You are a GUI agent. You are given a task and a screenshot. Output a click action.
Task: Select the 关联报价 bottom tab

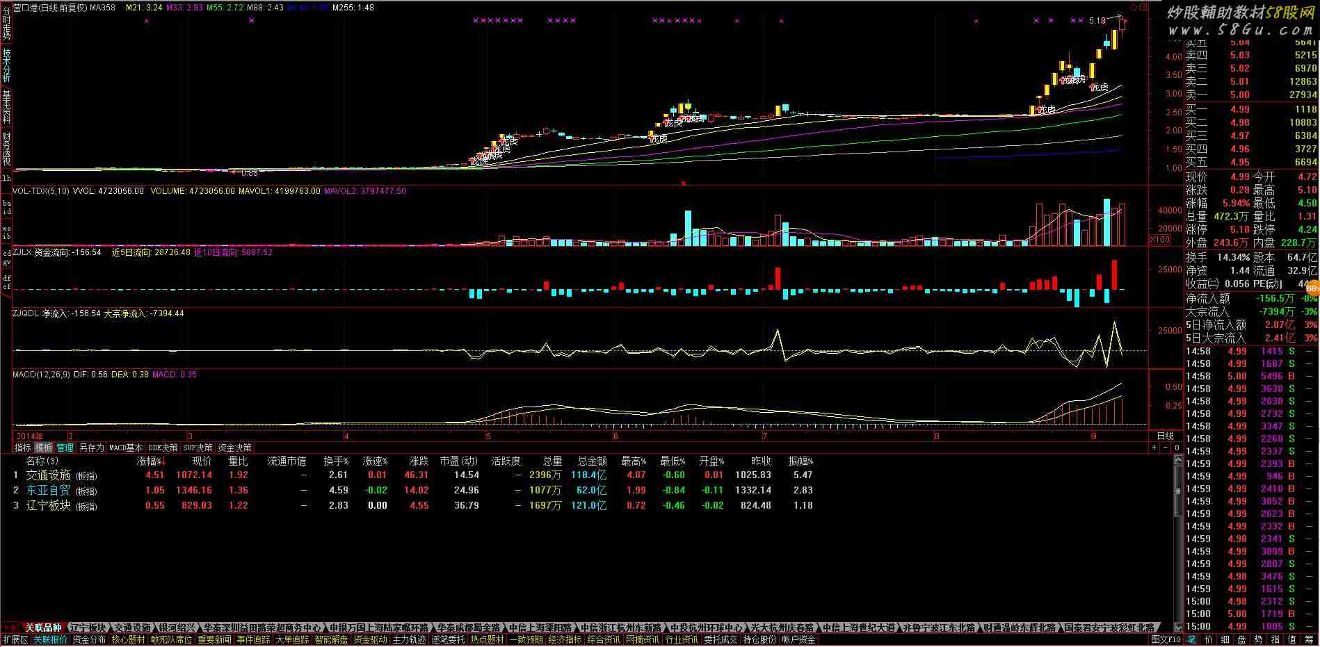tap(50, 639)
